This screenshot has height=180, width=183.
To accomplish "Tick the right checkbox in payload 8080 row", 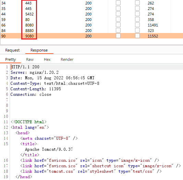I will (137, 25).
